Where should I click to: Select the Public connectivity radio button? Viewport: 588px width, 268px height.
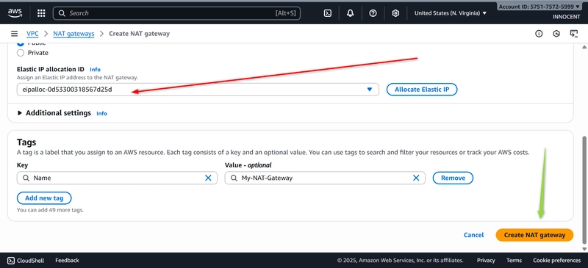21,43
